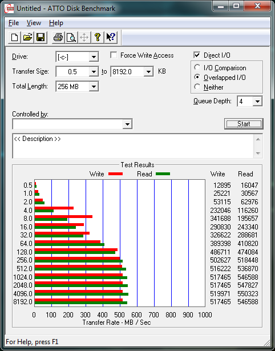Print results with the printer icon
This screenshot has height=351, width=275.
point(58,37)
